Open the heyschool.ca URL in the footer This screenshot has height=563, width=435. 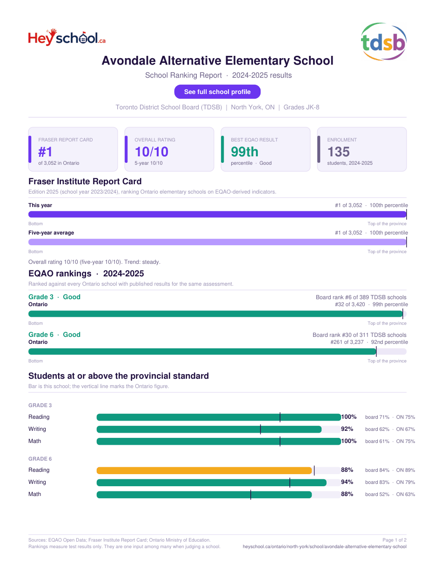tap(325, 547)
